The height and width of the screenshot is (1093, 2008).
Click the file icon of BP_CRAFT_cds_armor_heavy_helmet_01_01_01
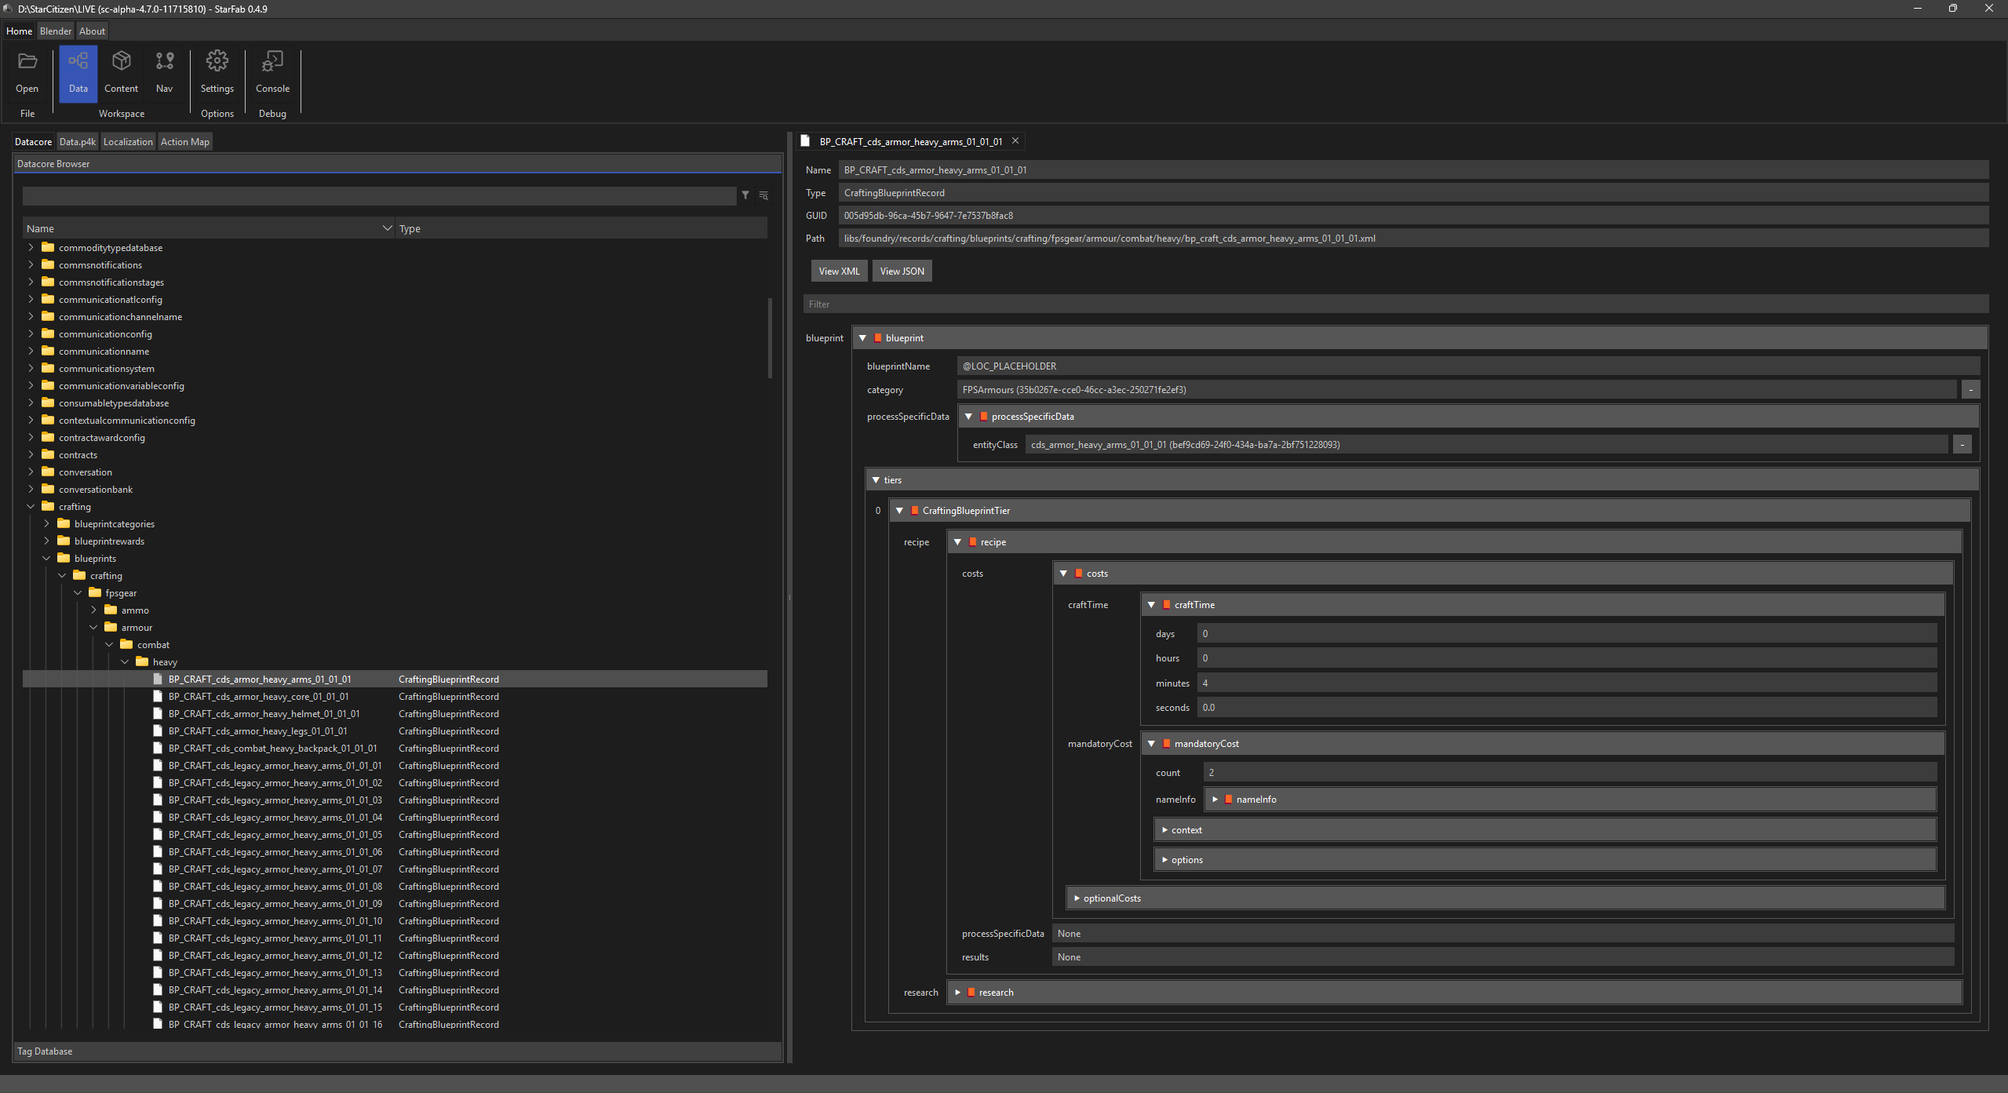pos(158,714)
